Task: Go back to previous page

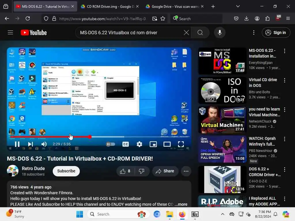Action: 7,18
